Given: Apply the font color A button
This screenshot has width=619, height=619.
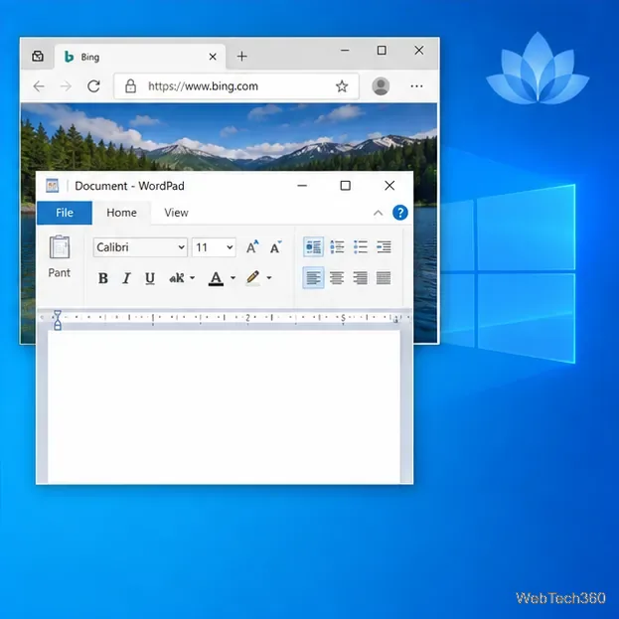Looking at the screenshot, I should pos(216,278).
